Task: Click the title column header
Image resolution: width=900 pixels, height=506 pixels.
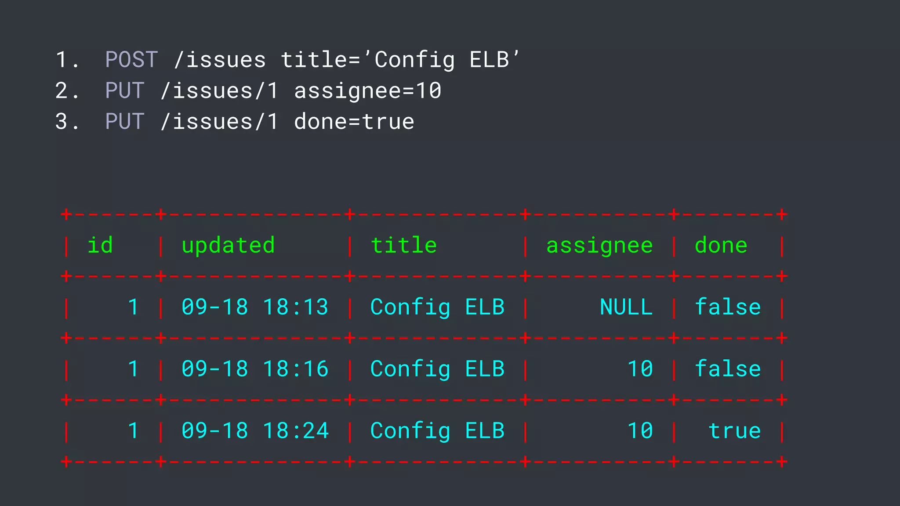Action: [404, 245]
